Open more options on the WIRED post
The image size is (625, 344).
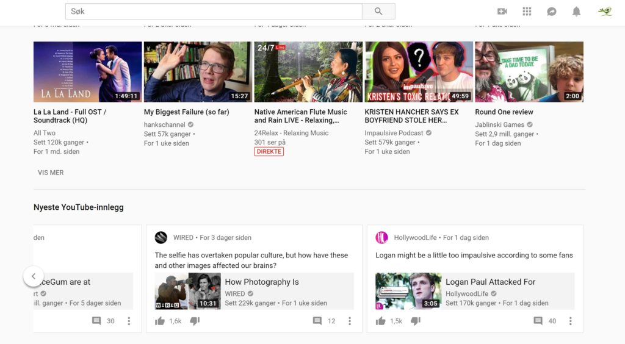[x=350, y=321]
